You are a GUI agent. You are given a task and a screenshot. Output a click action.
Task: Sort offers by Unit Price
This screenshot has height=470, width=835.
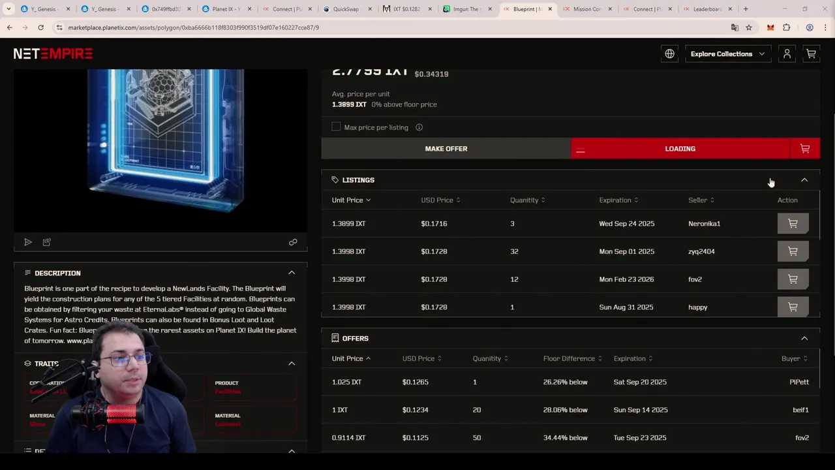coord(351,358)
